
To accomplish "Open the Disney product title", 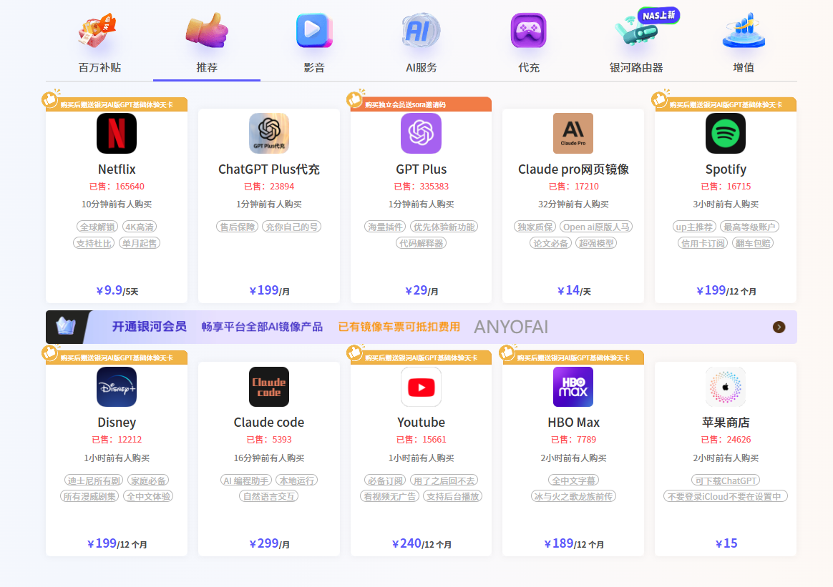I will (117, 423).
